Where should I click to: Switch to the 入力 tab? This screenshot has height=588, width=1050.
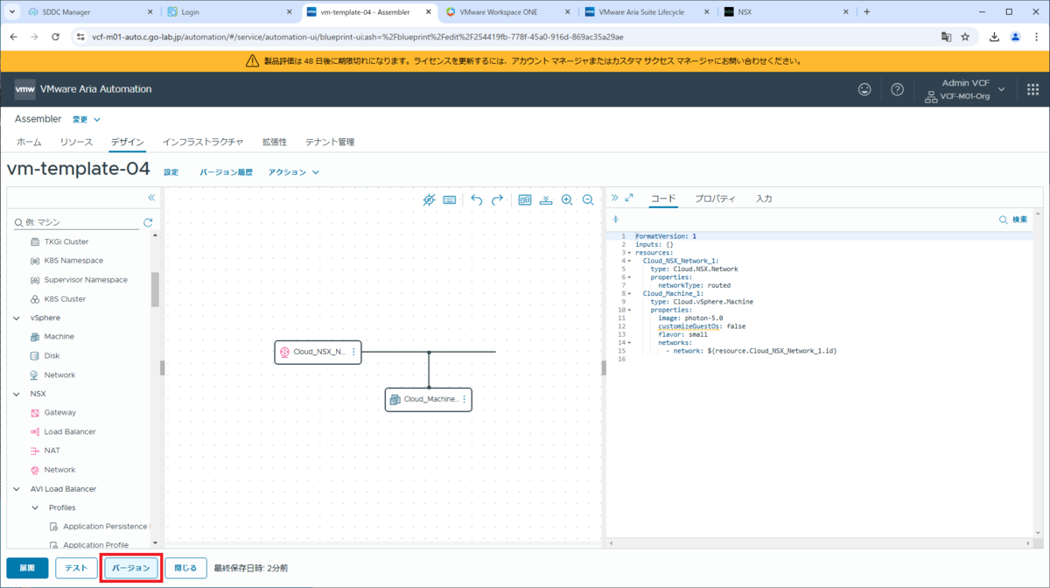(764, 199)
